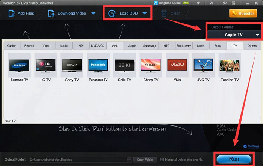Switch to the Web tab
Viewport: 263px width, 166px height.
(115, 46)
